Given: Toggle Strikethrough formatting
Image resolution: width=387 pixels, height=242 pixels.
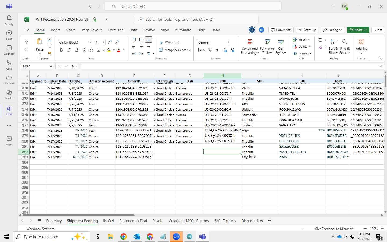Looking at the screenshot, I should tap(91, 50).
